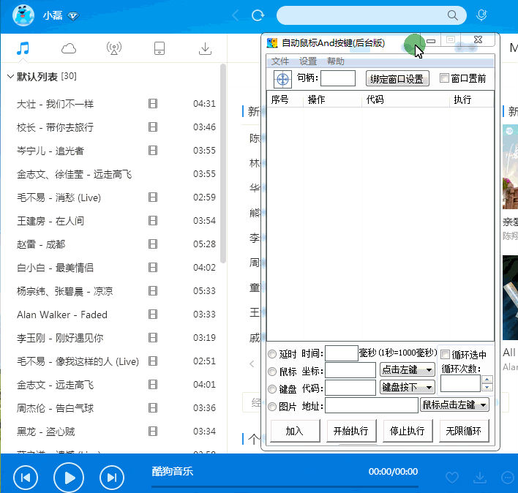Click the 图片 地址 input field
The width and height of the screenshot is (518, 493).
pos(372,404)
